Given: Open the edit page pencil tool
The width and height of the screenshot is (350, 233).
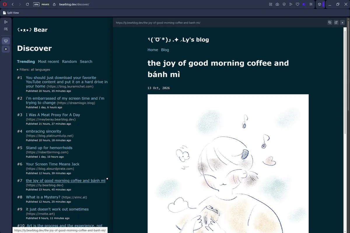Looking at the screenshot, I should (271, 4).
